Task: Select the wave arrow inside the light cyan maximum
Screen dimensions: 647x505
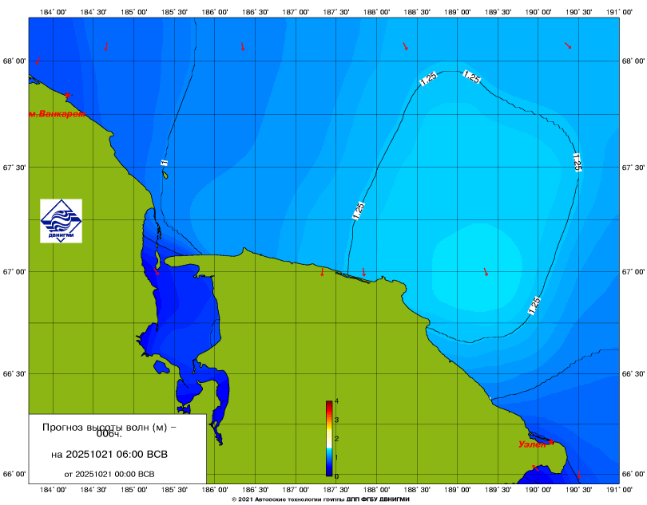Action: tap(486, 272)
